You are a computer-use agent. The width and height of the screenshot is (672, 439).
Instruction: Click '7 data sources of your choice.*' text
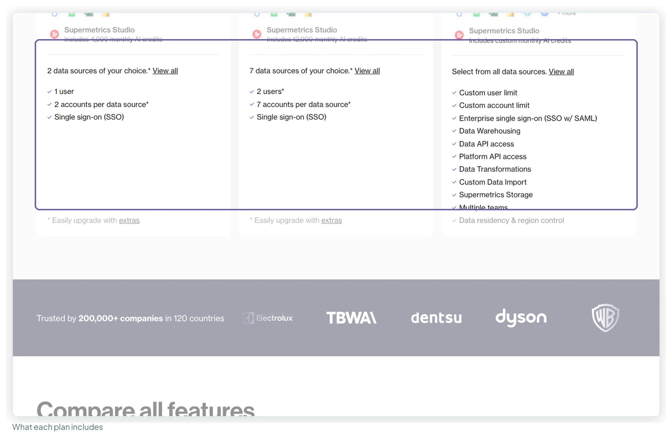click(x=301, y=71)
